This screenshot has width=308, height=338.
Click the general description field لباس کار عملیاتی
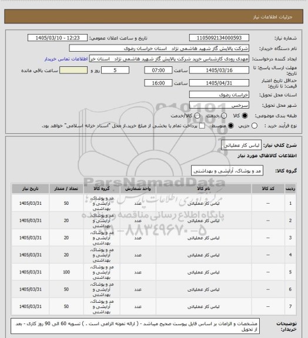click(241, 145)
